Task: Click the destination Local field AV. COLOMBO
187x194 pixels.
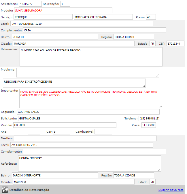Action: (82, 145)
